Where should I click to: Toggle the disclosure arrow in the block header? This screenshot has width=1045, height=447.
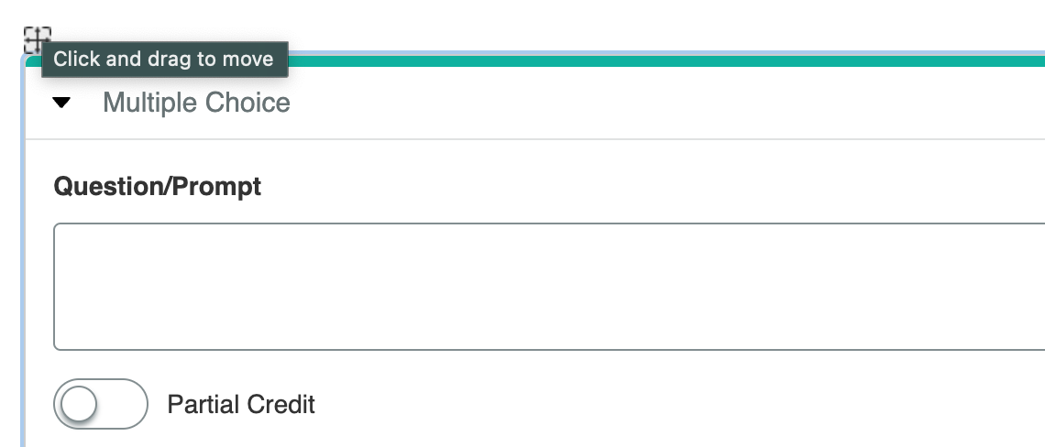61,103
